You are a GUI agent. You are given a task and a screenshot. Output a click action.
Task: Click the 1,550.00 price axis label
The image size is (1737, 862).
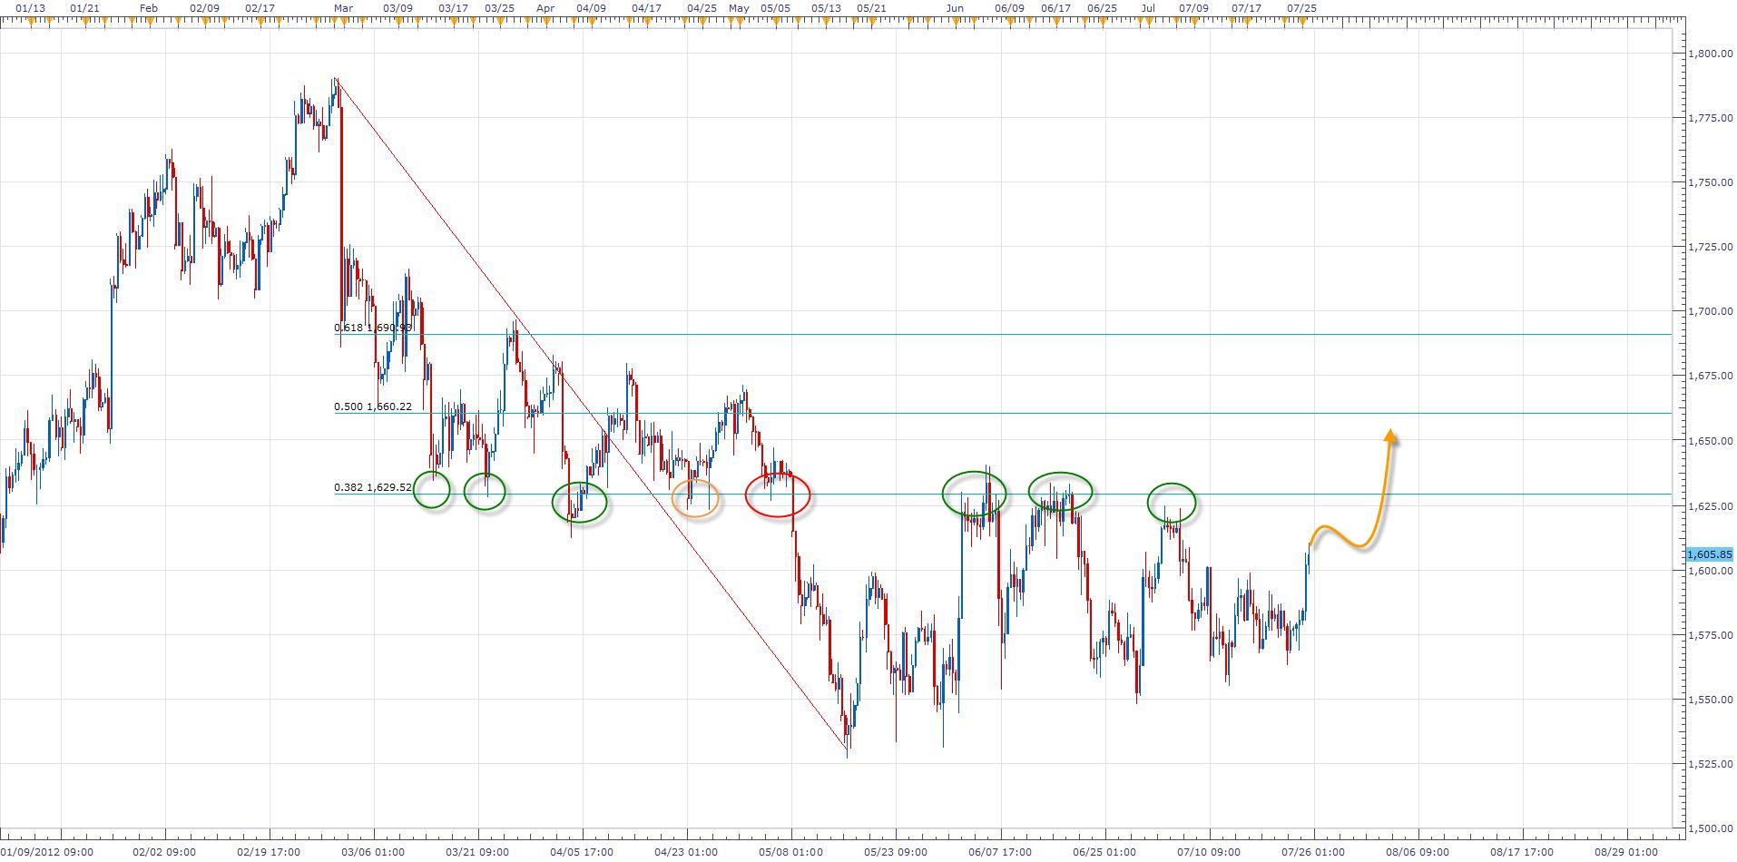click(x=1710, y=700)
